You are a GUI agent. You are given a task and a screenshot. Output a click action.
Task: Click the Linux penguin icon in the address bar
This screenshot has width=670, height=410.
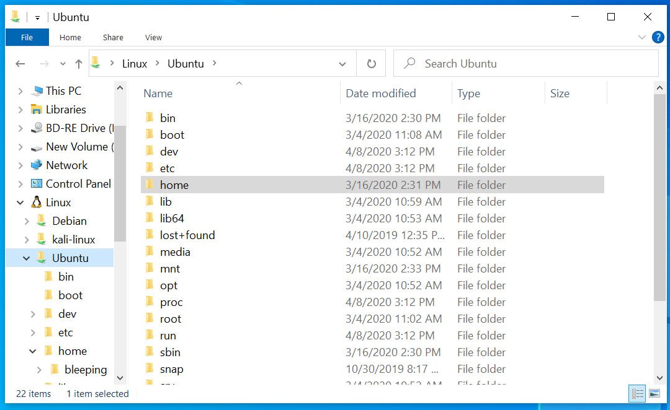[94, 63]
